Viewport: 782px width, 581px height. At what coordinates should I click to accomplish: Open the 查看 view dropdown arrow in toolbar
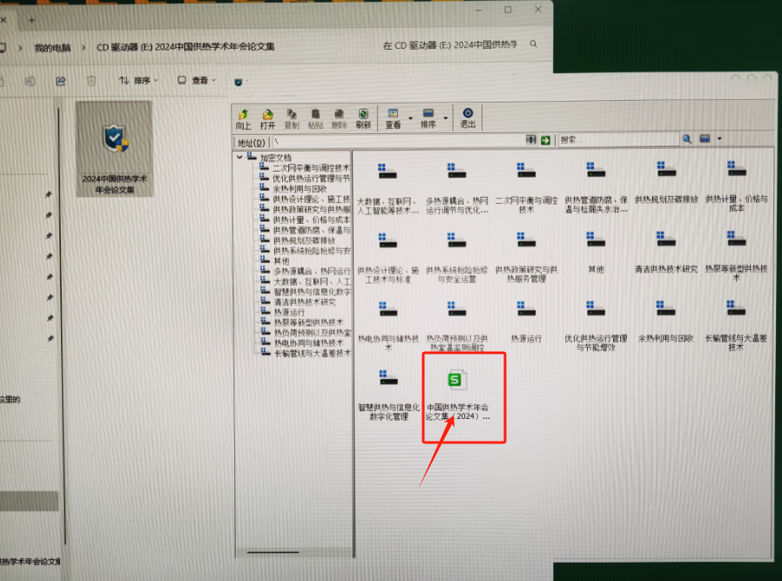click(409, 118)
